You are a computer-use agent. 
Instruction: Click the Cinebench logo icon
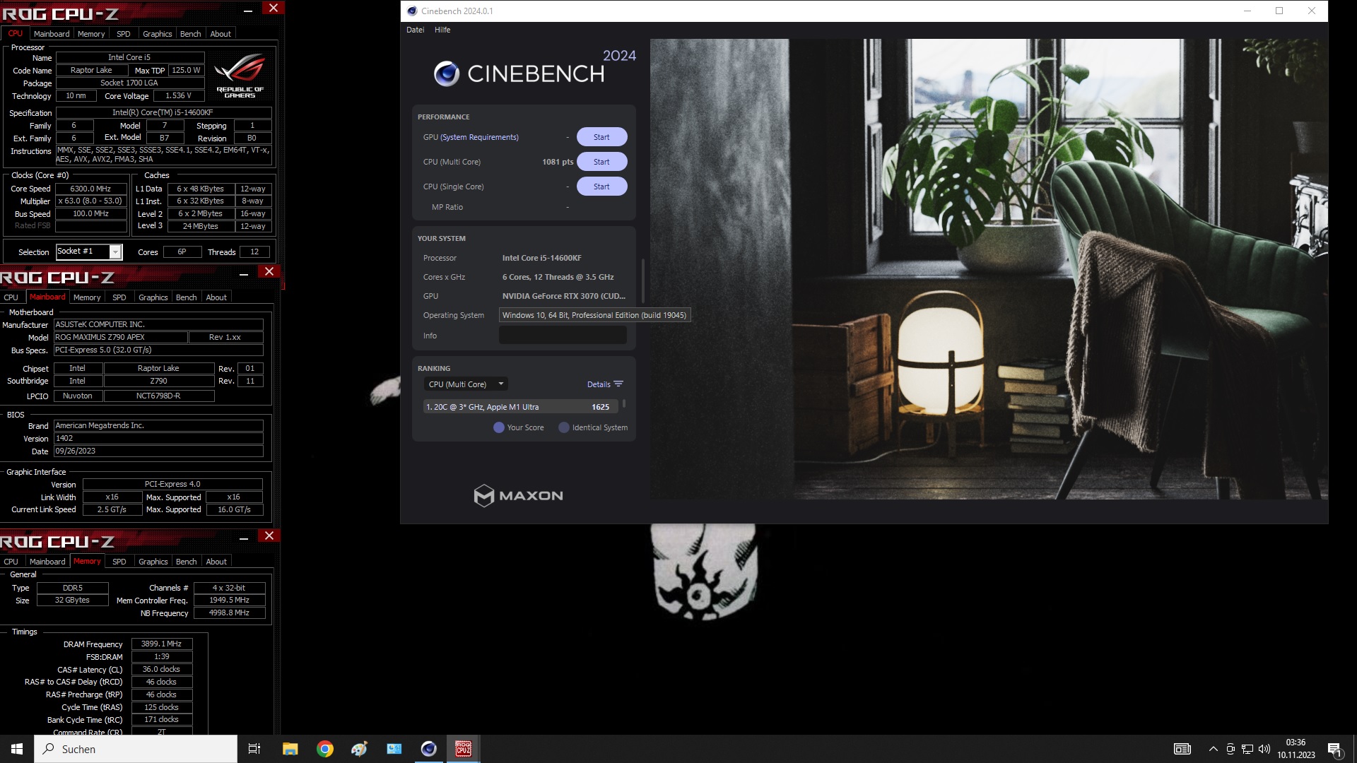447,73
